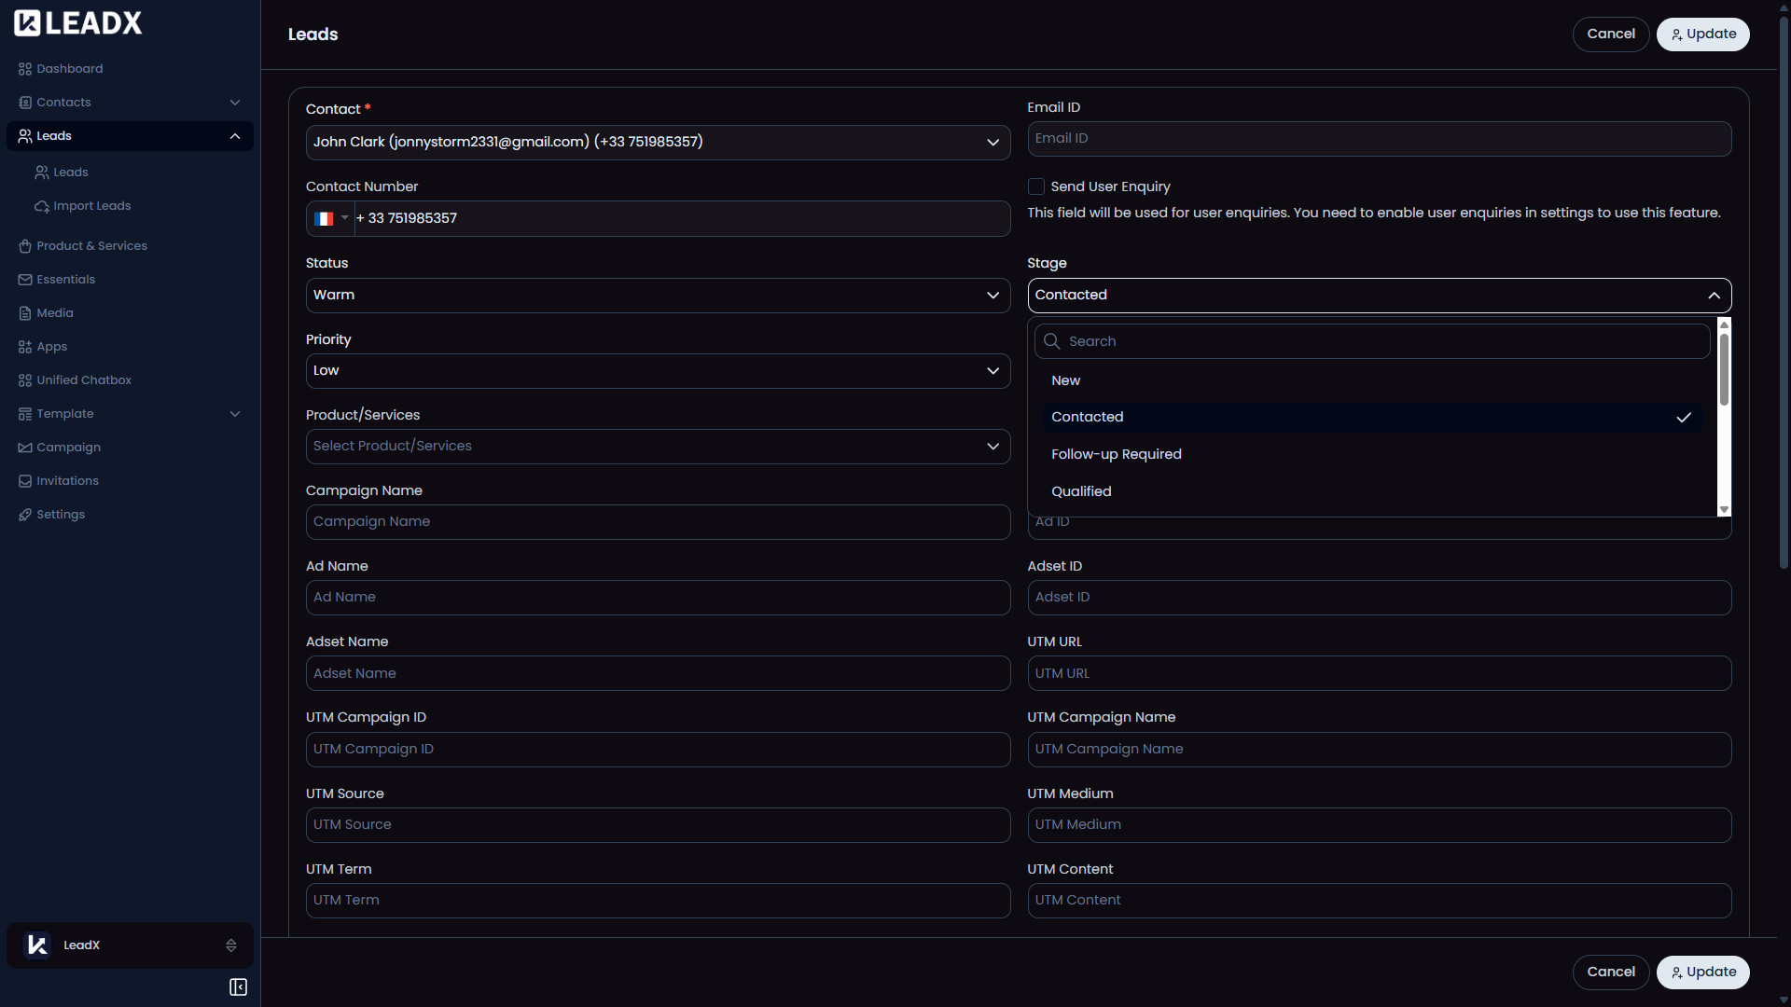Click the top Update button
Image resolution: width=1791 pixels, height=1007 pixels.
[1702, 34]
